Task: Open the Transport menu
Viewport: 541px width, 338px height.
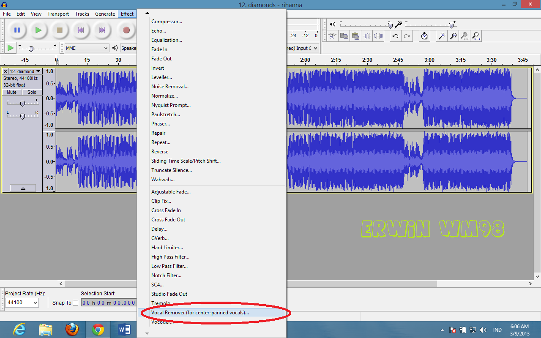Action: [x=58, y=14]
